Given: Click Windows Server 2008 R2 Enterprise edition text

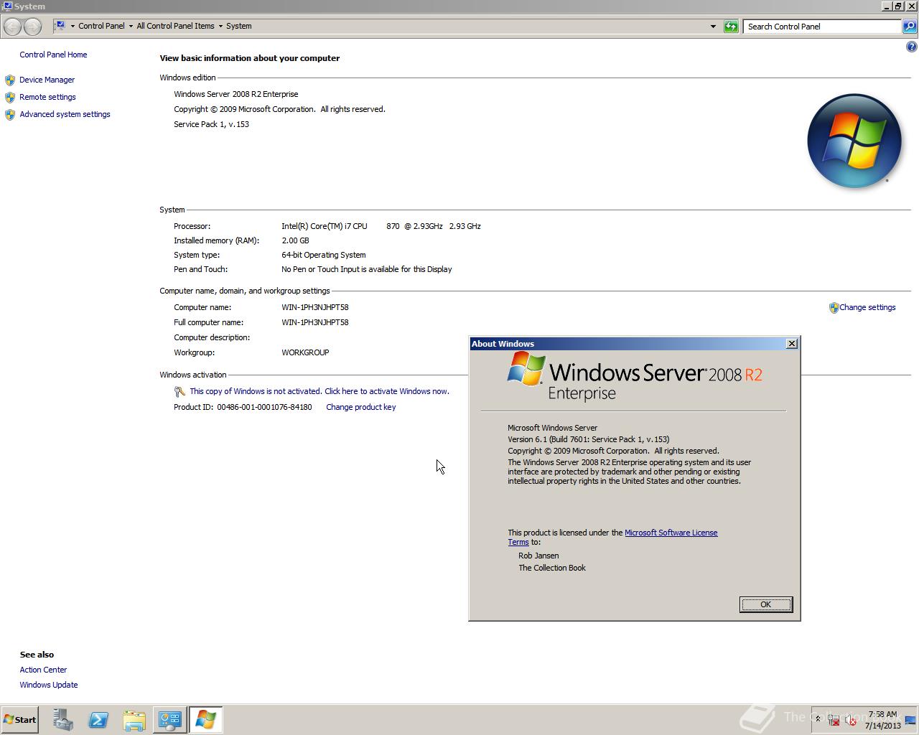Looking at the screenshot, I should click(x=236, y=94).
